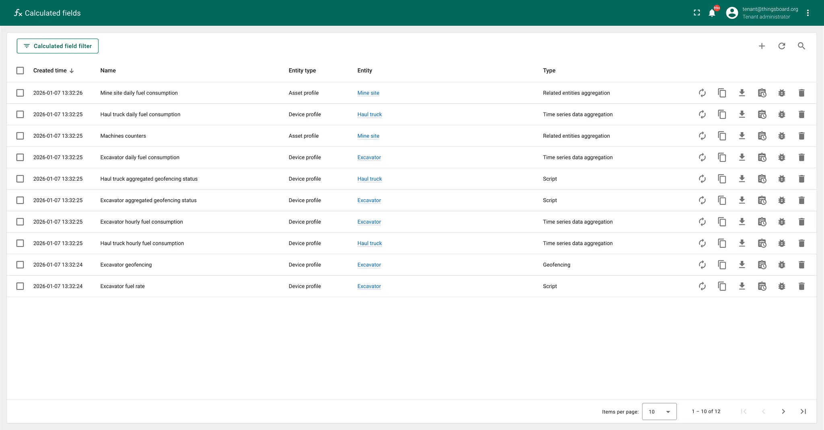Image resolution: width=824 pixels, height=430 pixels.
Task: Open debug bug icon for Excavator geofencing
Action: click(x=781, y=265)
